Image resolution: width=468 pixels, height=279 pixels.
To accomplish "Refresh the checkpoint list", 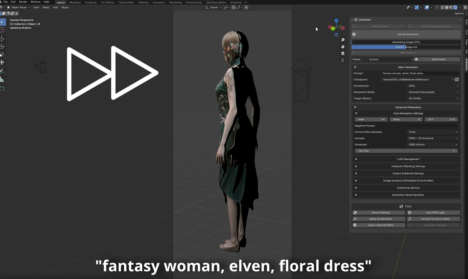I will 457,79.
